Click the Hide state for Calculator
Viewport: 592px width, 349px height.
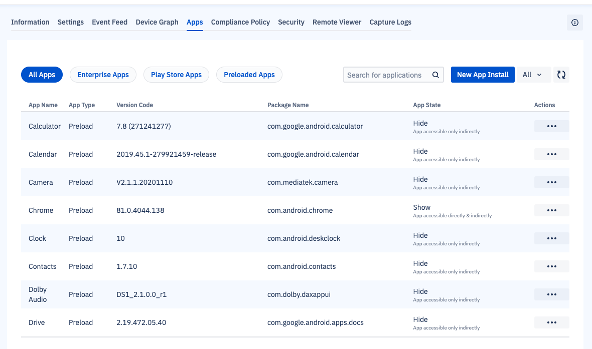(x=420, y=123)
